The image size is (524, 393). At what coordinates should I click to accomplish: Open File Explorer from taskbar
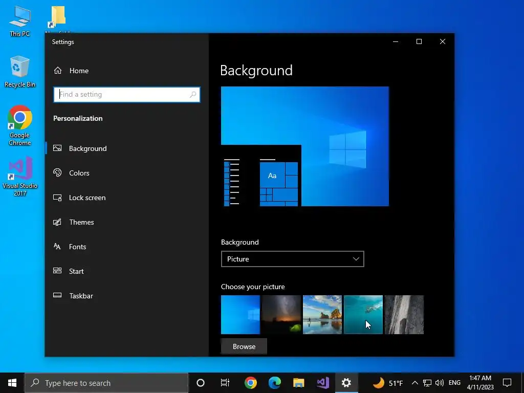299,383
